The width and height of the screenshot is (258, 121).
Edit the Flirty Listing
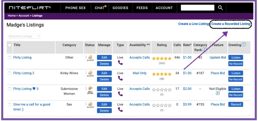click(104, 57)
